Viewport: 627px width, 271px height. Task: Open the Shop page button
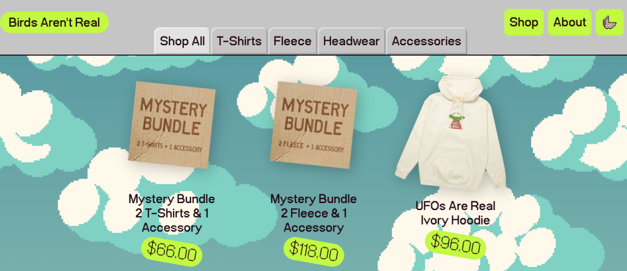pos(524,23)
